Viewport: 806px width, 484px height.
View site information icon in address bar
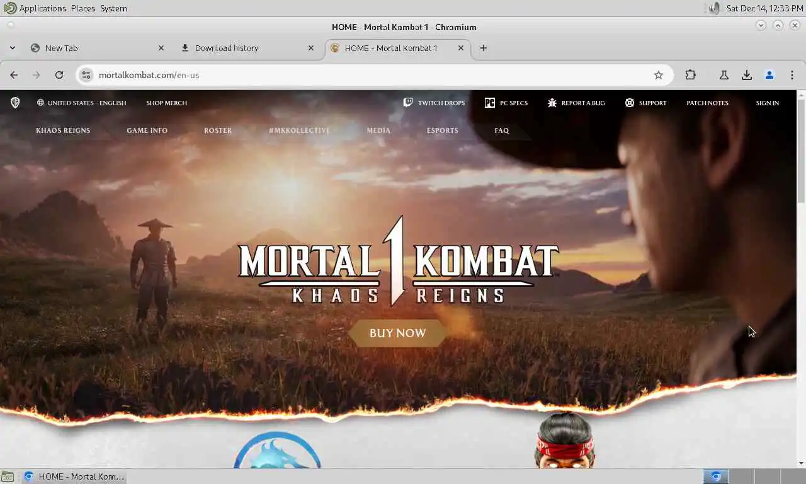tap(87, 75)
